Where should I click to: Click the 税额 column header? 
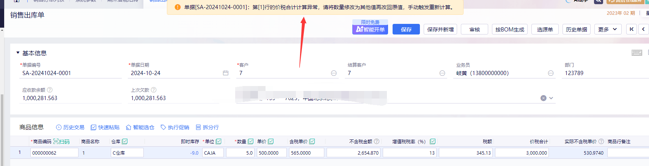click(x=487, y=141)
